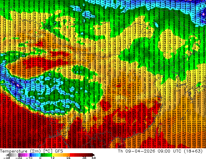The width and height of the screenshot is (206, 159).
Task: Click the '48' legend label
Action: tap(94, 158)
